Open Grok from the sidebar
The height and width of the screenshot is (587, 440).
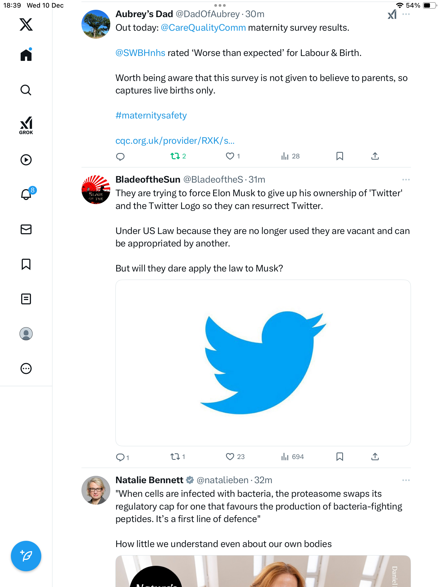(26, 125)
